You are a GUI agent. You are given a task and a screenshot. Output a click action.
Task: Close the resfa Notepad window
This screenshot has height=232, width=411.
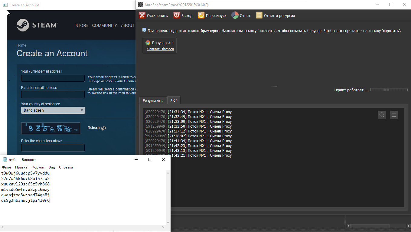pyautogui.click(x=164, y=159)
